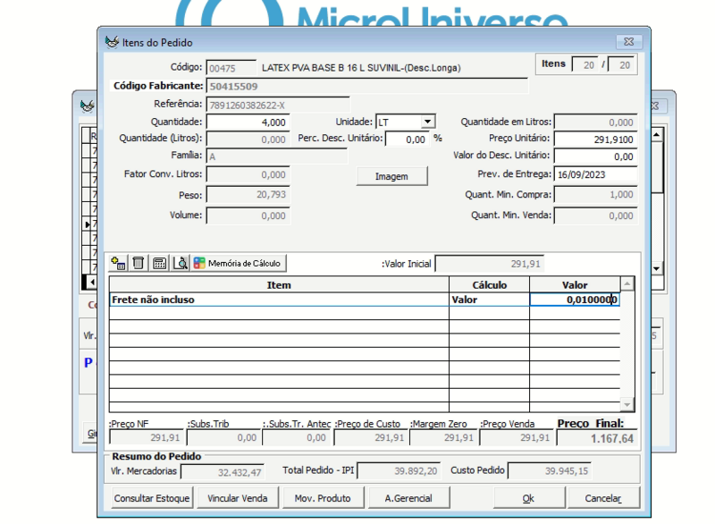Click the Preço Venda field
715x524 pixels.
point(517,438)
